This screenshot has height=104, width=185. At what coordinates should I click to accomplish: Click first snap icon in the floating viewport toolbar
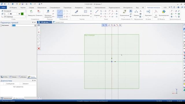(103, 25)
